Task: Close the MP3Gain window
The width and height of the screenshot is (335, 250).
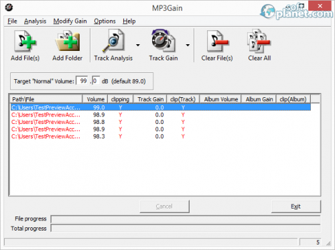Action: (320, 6)
